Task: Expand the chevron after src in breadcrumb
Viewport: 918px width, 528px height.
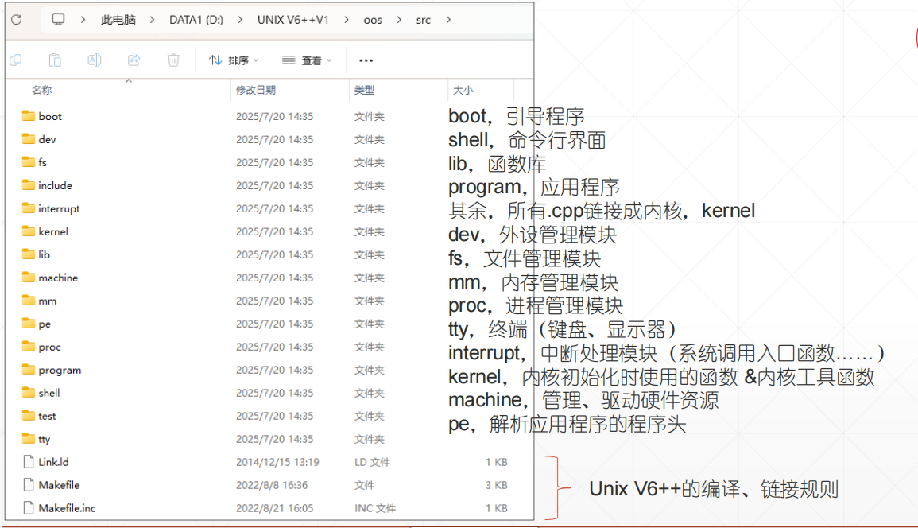Action: pos(449,20)
